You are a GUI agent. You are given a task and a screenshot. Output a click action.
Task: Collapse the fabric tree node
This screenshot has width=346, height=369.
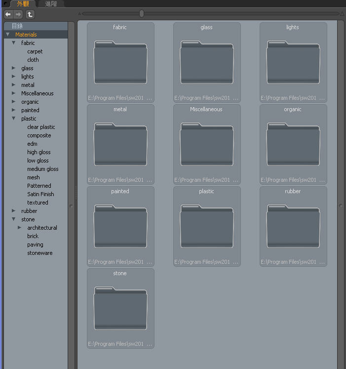tap(14, 43)
